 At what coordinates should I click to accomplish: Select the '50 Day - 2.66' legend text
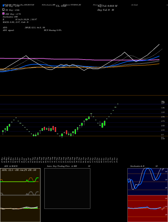12,10
